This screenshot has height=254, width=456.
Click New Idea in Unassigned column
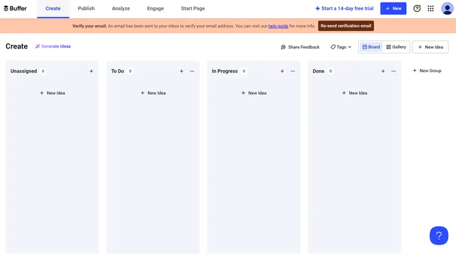click(52, 93)
